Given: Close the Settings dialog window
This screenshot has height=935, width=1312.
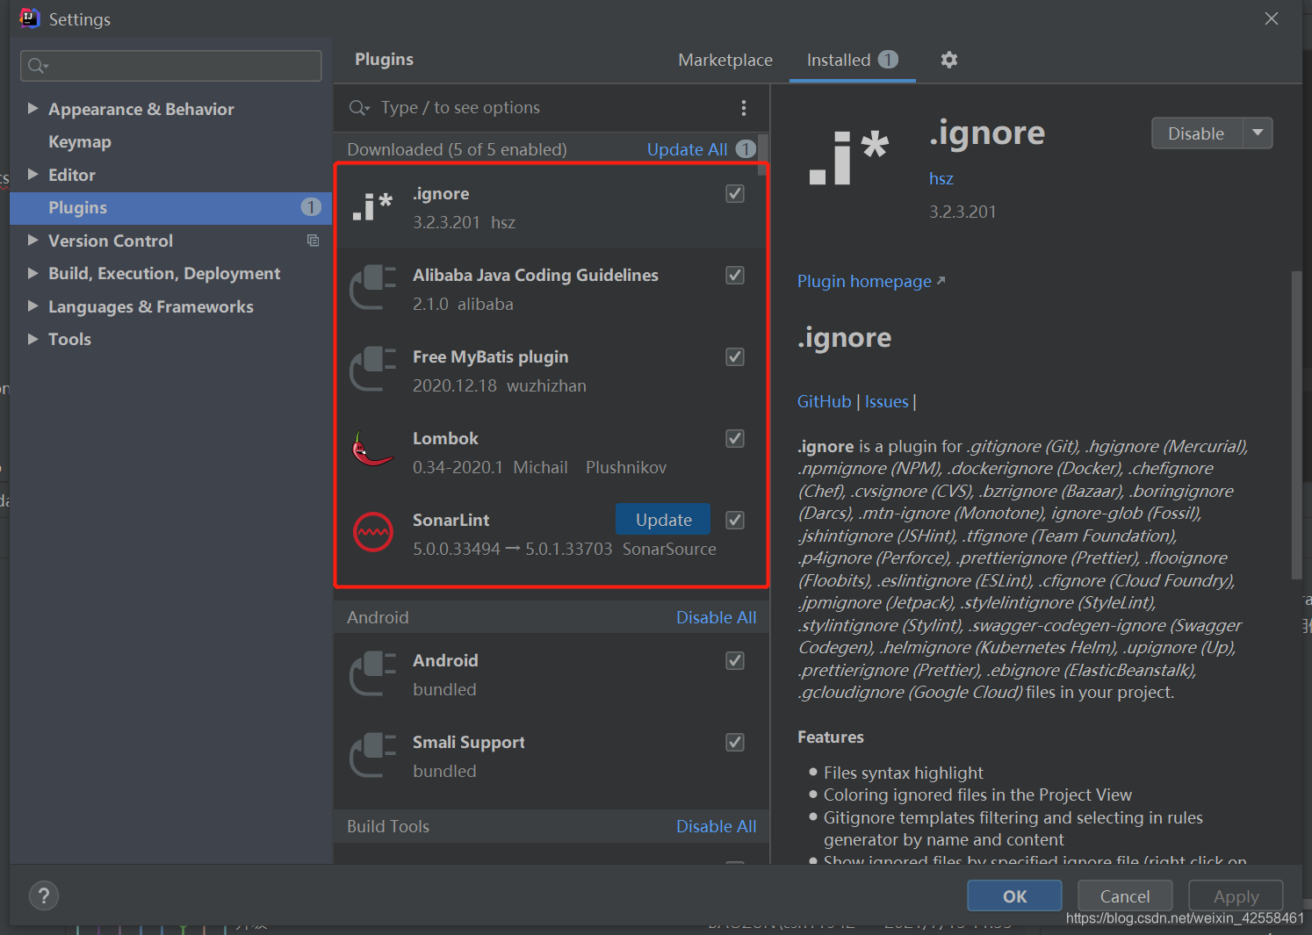Looking at the screenshot, I should pyautogui.click(x=1272, y=18).
